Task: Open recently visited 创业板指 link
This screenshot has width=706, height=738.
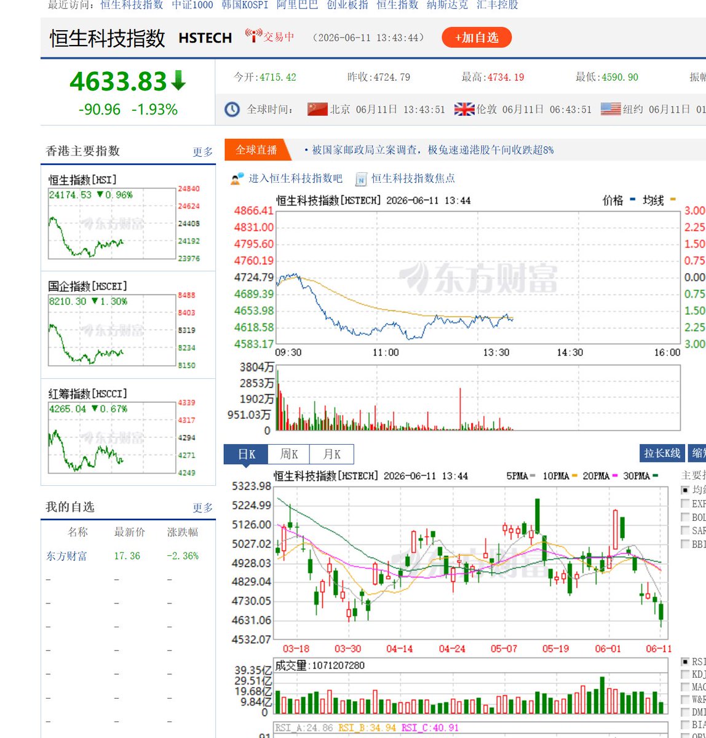Action: coord(347,5)
